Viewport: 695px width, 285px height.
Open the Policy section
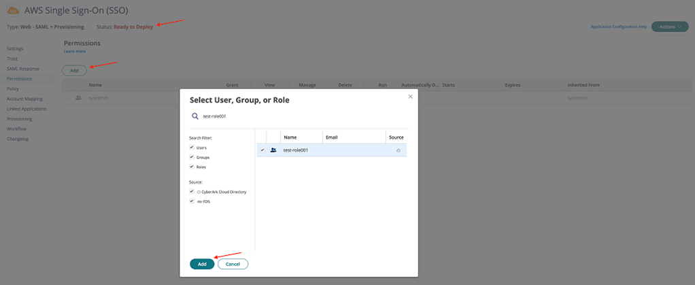click(13, 88)
